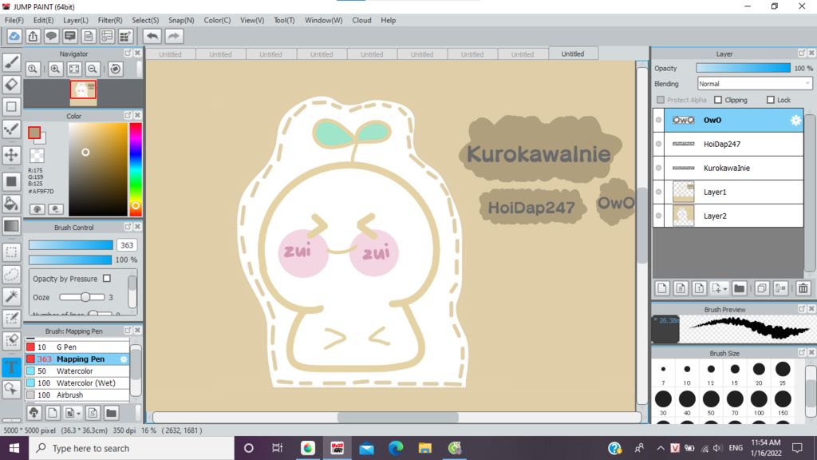Click the canvas horizontal scrollbar
Viewport: 817px width, 460px height.
[397, 417]
